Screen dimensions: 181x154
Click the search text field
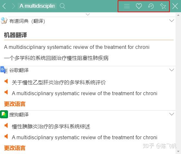coord(37,6)
